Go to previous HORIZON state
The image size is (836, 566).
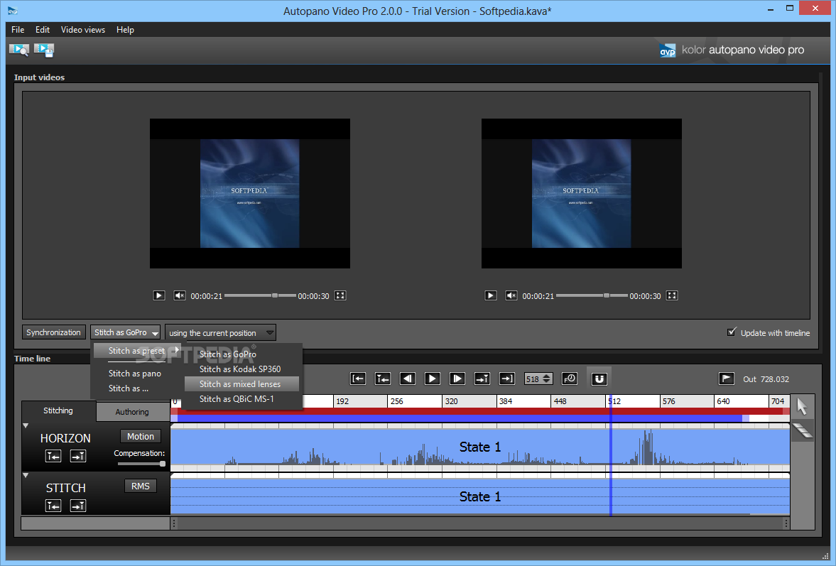53,456
